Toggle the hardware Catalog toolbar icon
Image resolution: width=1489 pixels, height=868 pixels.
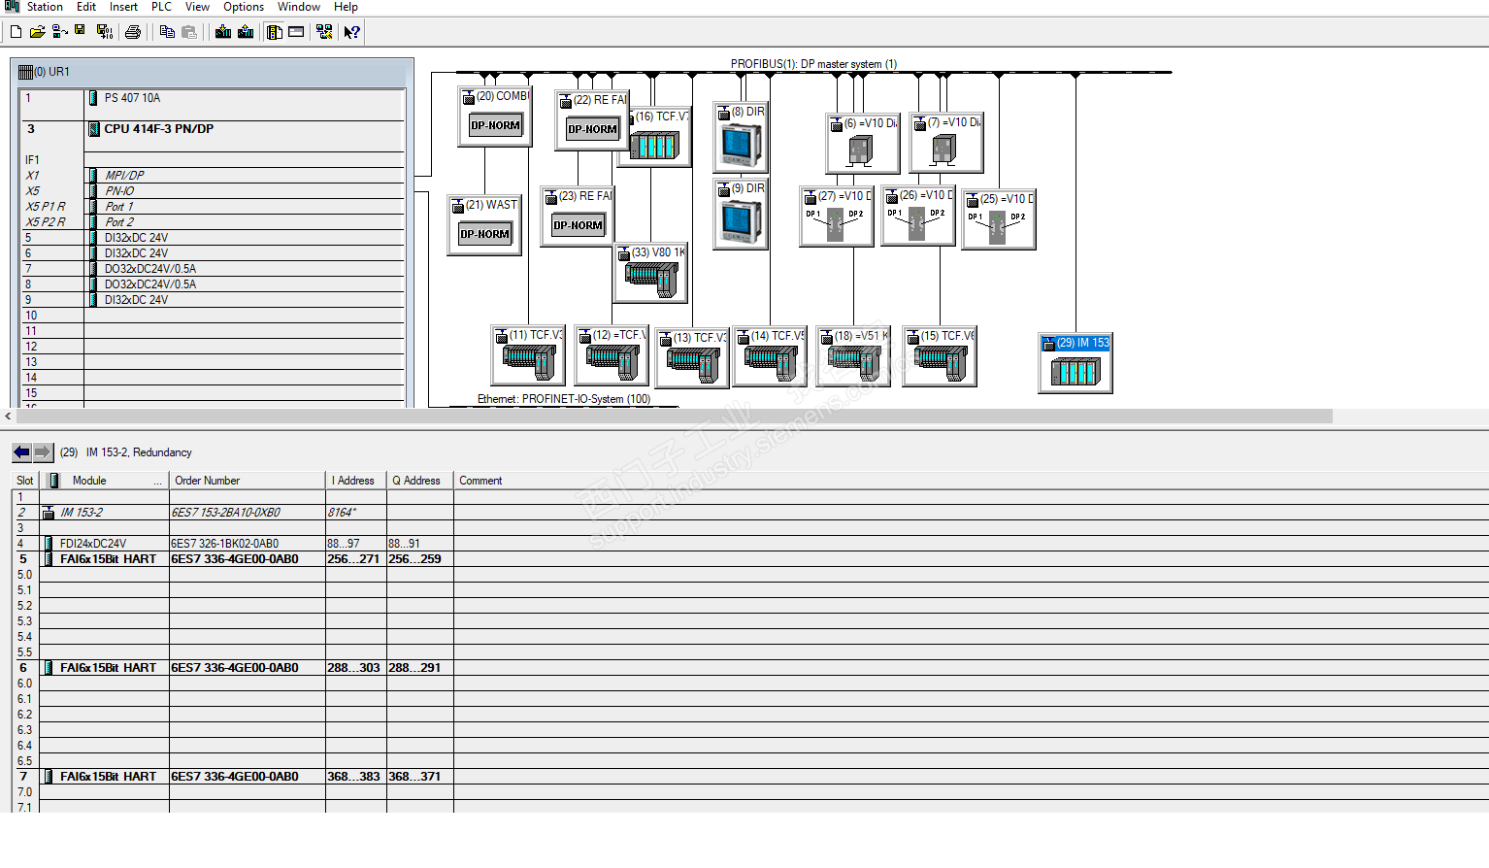(x=275, y=32)
